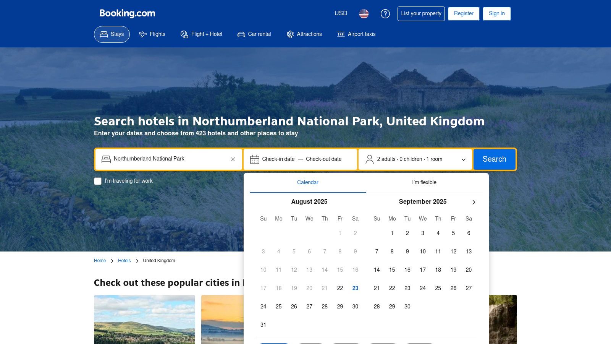This screenshot has width=611, height=344.
Task: Go to Airport taxis service
Action: point(356,34)
